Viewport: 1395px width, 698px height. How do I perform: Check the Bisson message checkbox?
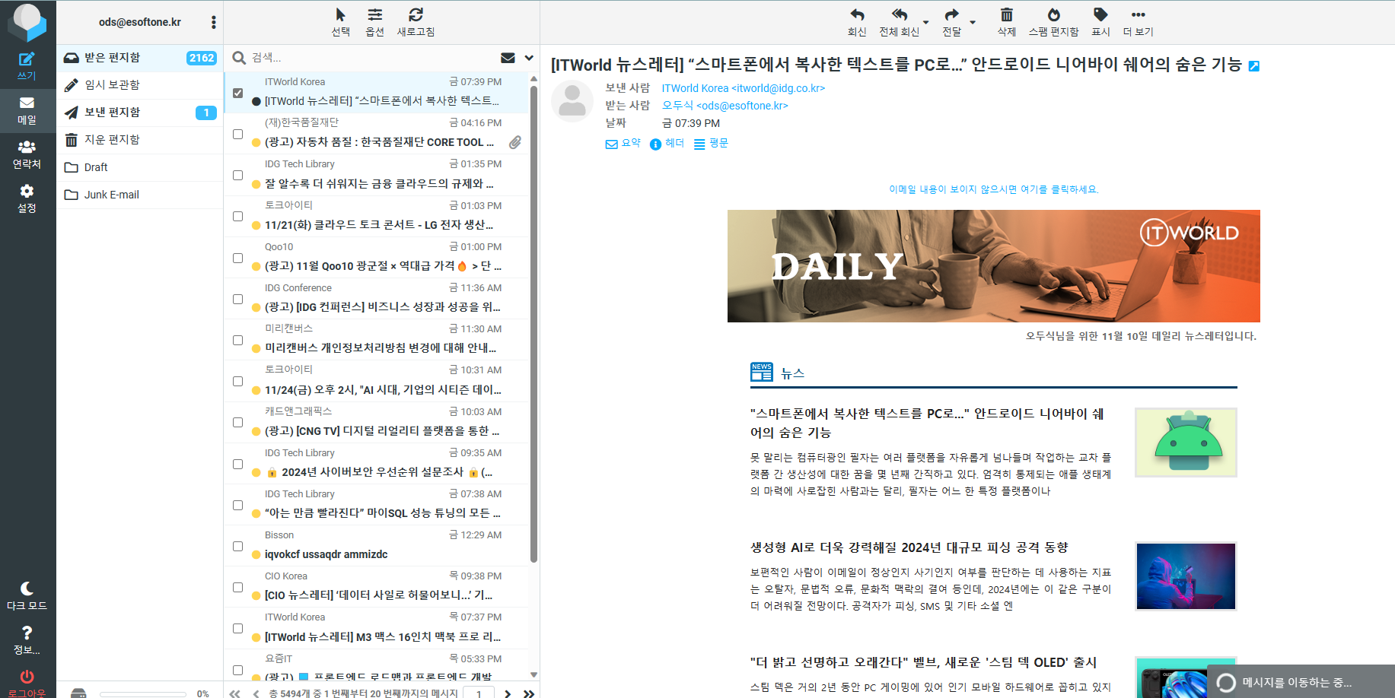(x=238, y=546)
